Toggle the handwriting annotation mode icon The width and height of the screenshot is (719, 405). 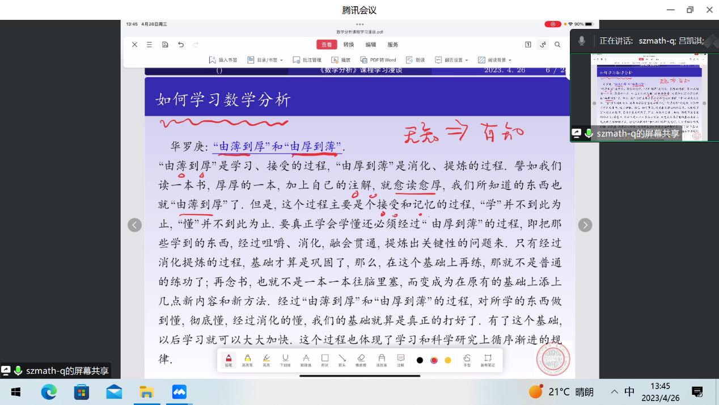click(x=543, y=44)
